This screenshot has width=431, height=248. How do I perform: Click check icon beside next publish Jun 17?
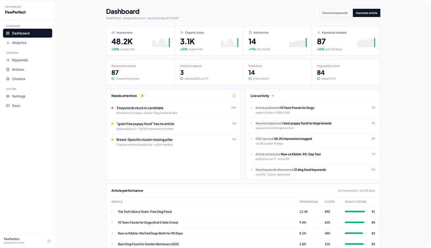[181, 78]
